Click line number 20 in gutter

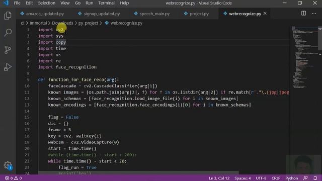click(x=27, y=149)
